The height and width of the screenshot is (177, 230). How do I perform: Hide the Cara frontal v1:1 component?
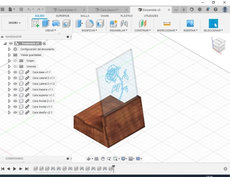15,107
